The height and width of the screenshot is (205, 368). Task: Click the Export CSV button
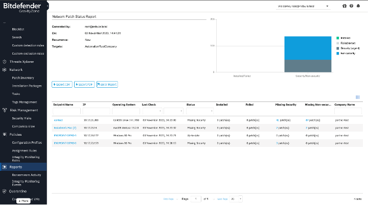point(62,84)
